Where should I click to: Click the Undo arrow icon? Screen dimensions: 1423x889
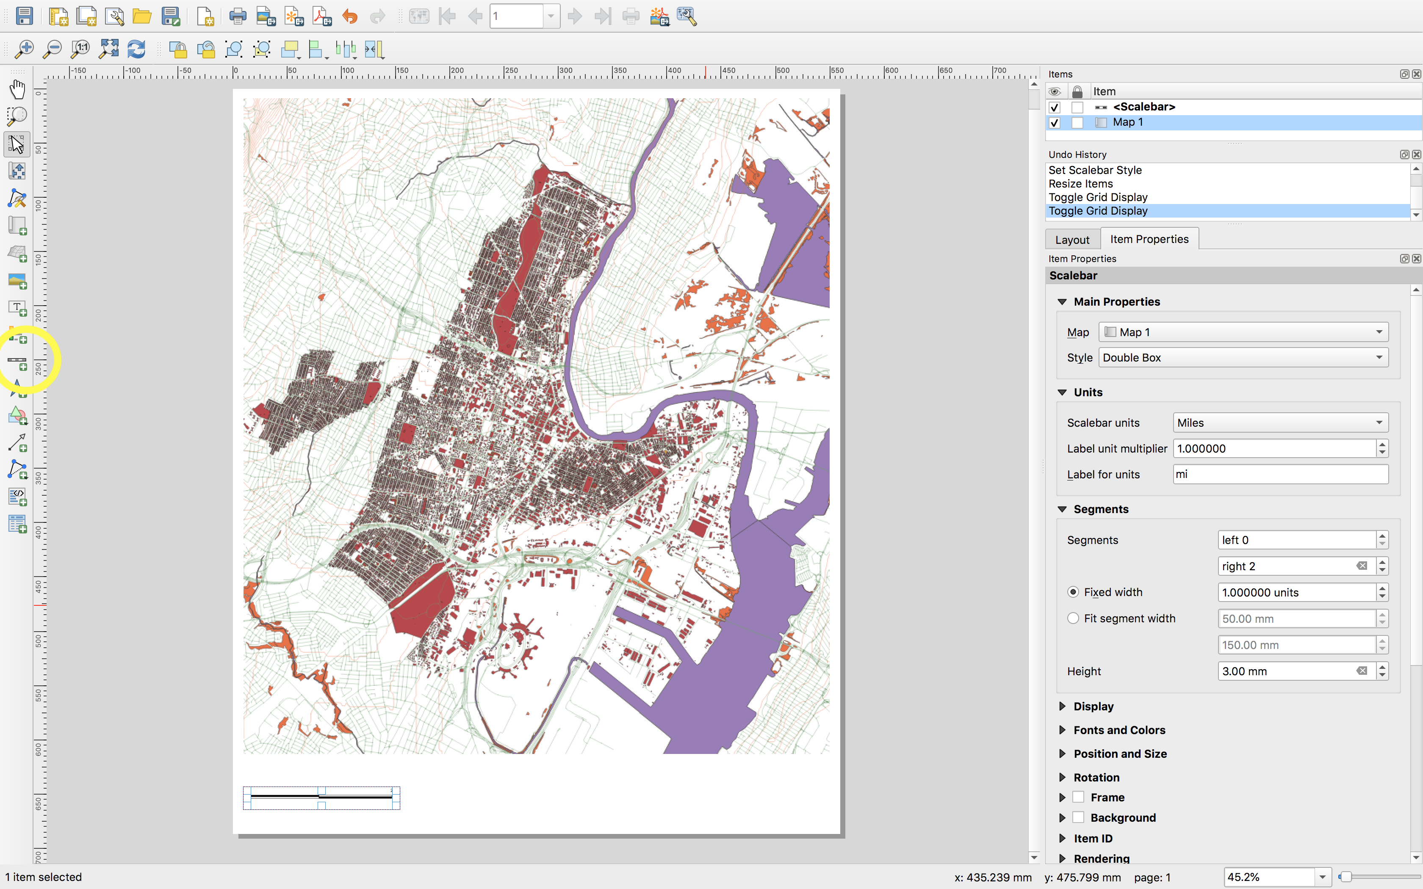[350, 16]
